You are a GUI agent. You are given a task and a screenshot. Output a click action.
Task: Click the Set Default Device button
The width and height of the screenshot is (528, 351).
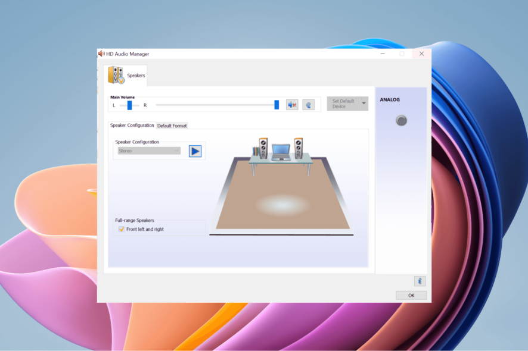tap(343, 104)
